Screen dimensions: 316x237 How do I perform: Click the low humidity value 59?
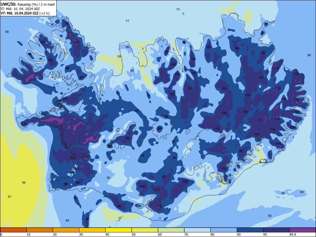119,57
